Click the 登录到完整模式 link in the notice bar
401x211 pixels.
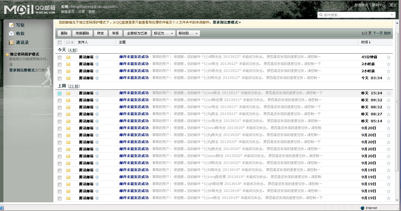coord(226,22)
